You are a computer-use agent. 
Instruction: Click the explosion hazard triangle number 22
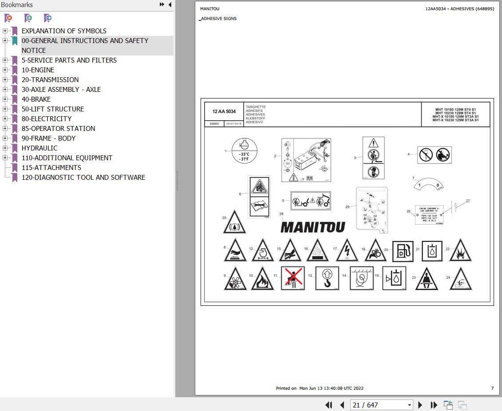(461, 250)
